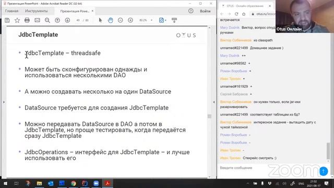Open Chrome from the taskbar
Image resolution: width=334 pixels, height=188 pixels.
point(73,183)
